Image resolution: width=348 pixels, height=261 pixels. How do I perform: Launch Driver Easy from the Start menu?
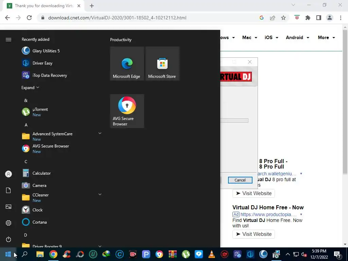61,63
